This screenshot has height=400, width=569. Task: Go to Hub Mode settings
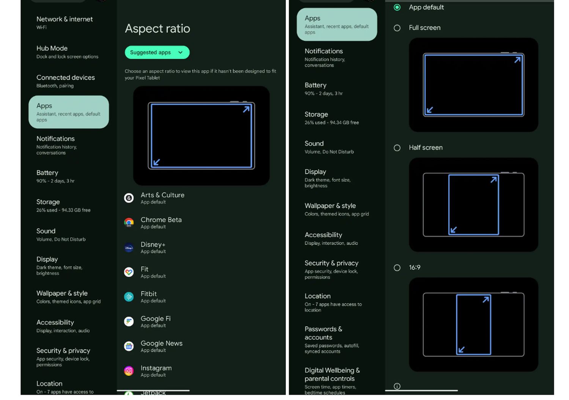(x=67, y=52)
